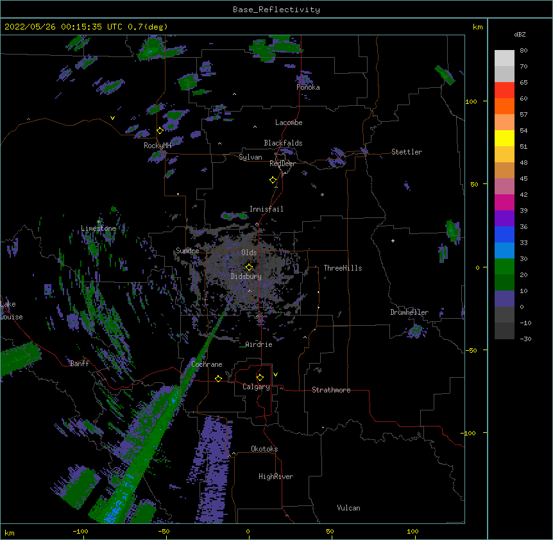
Task: Pick the red swatch in the dBZ legend
Action: [x=504, y=90]
